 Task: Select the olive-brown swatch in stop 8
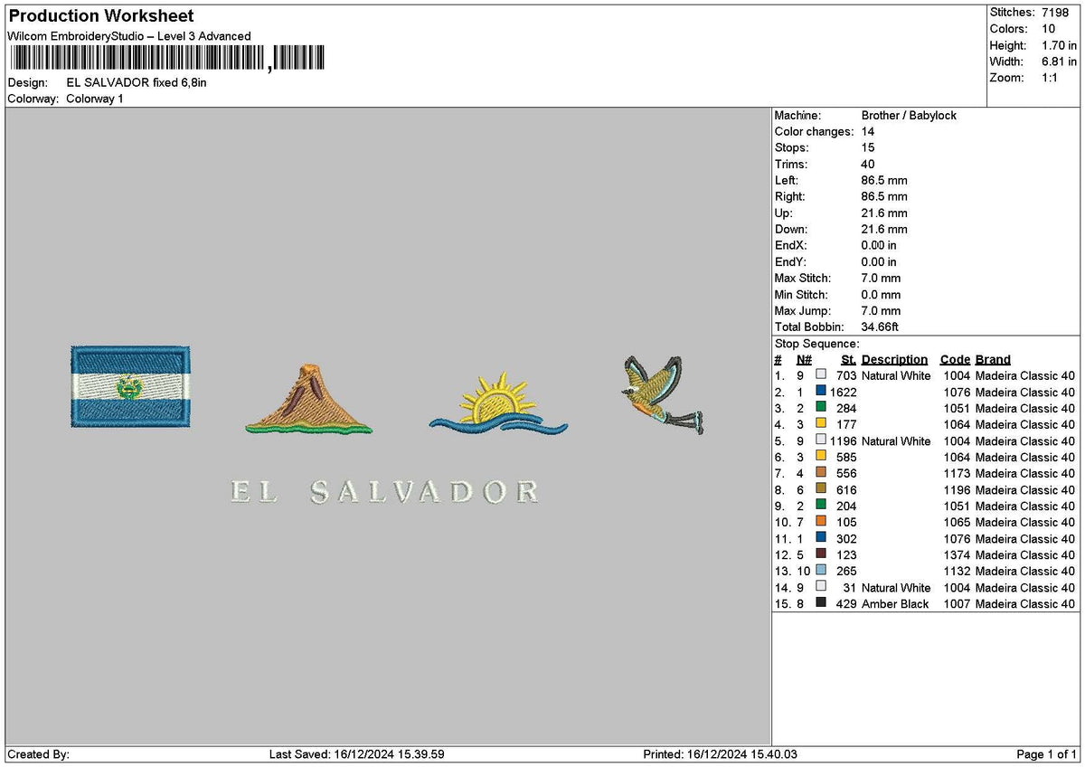pyautogui.click(x=821, y=489)
